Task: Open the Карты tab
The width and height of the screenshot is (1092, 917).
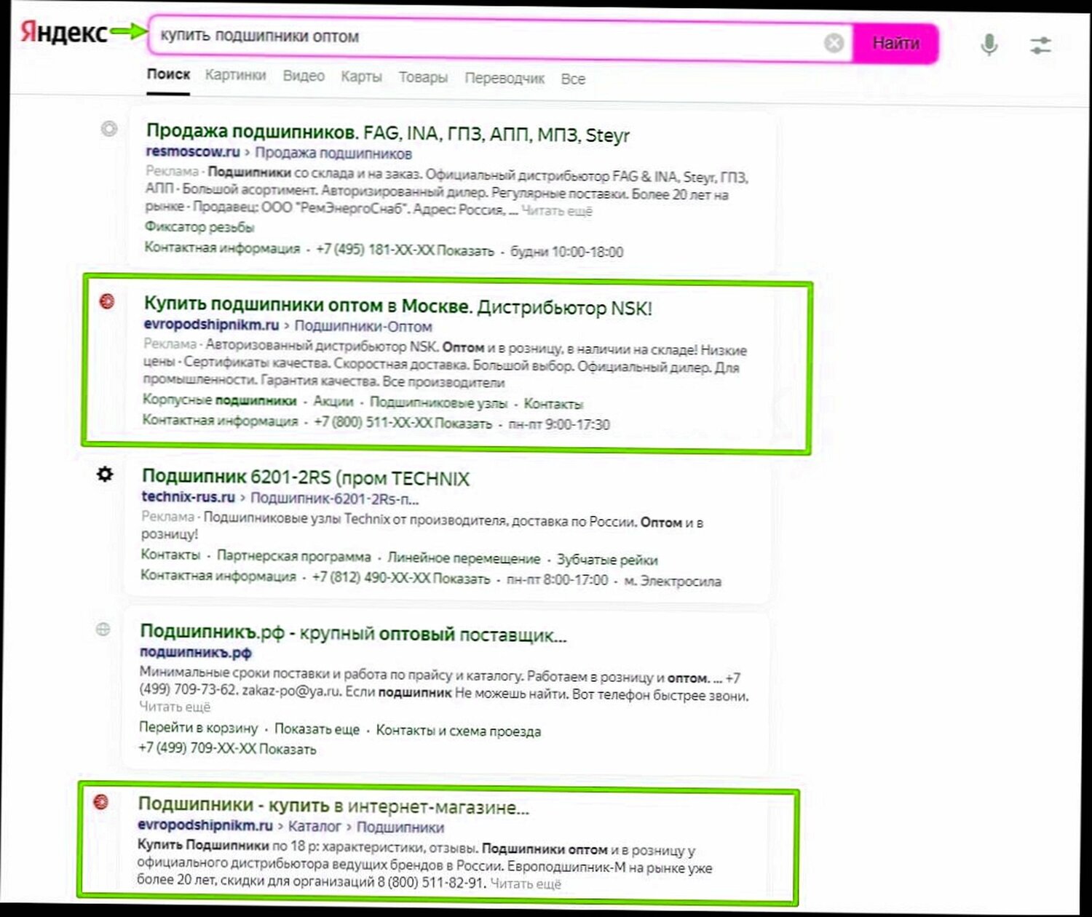Action: click(x=362, y=76)
